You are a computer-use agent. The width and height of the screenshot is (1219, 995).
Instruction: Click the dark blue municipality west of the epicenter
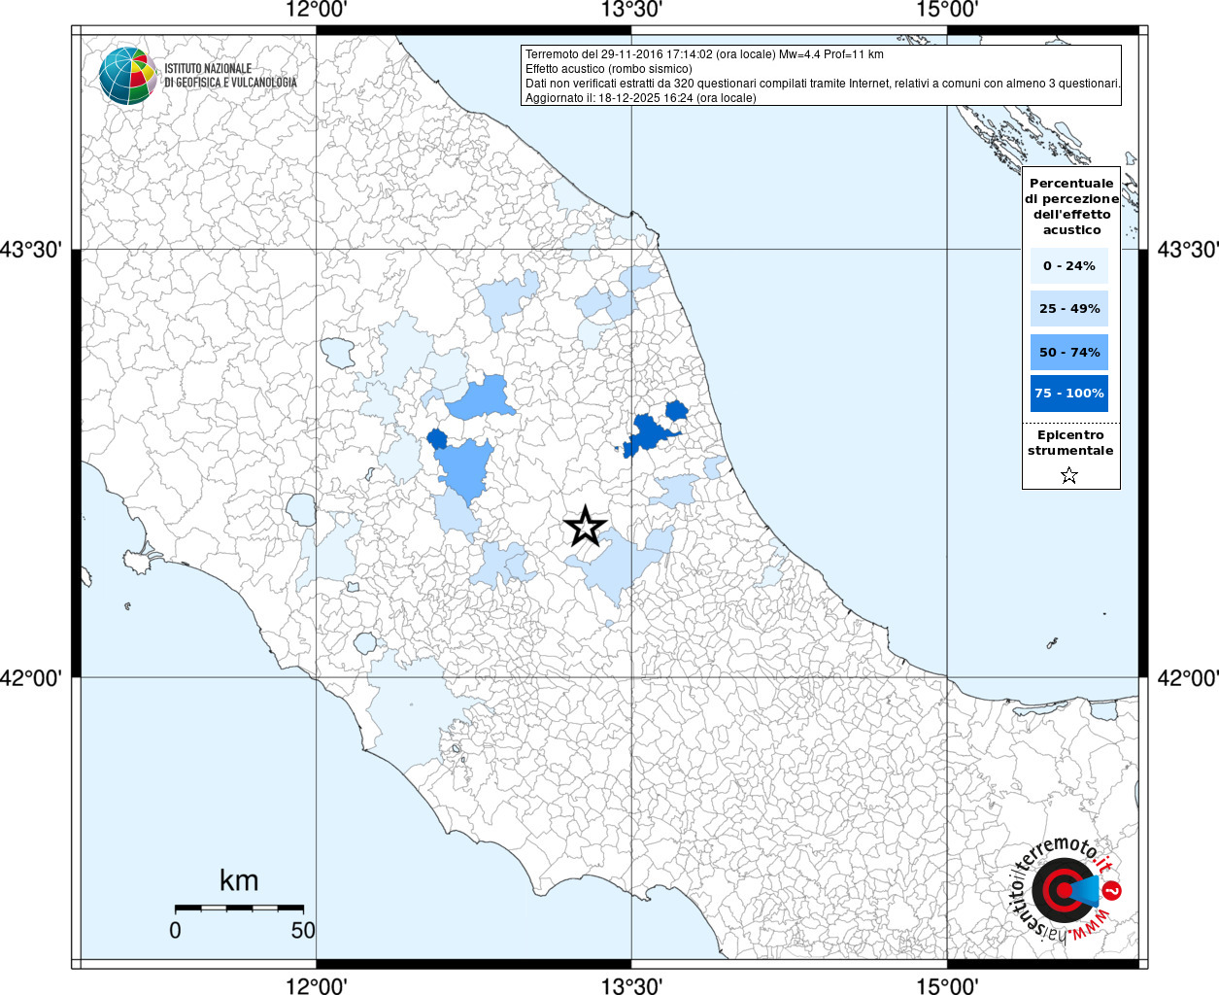pos(437,439)
